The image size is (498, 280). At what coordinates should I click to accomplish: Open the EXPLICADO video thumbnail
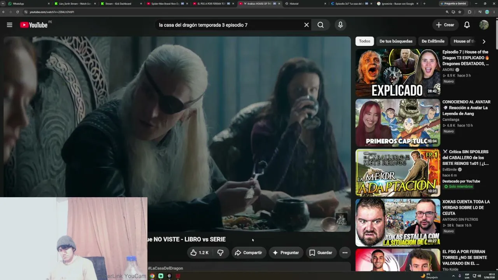pyautogui.click(x=398, y=73)
